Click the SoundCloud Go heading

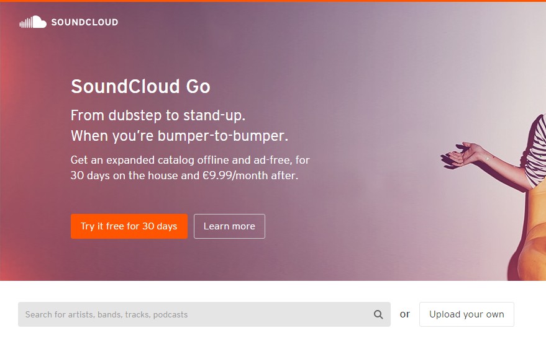click(x=140, y=86)
